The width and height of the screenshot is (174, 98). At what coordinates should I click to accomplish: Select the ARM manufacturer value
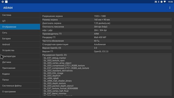96,34
